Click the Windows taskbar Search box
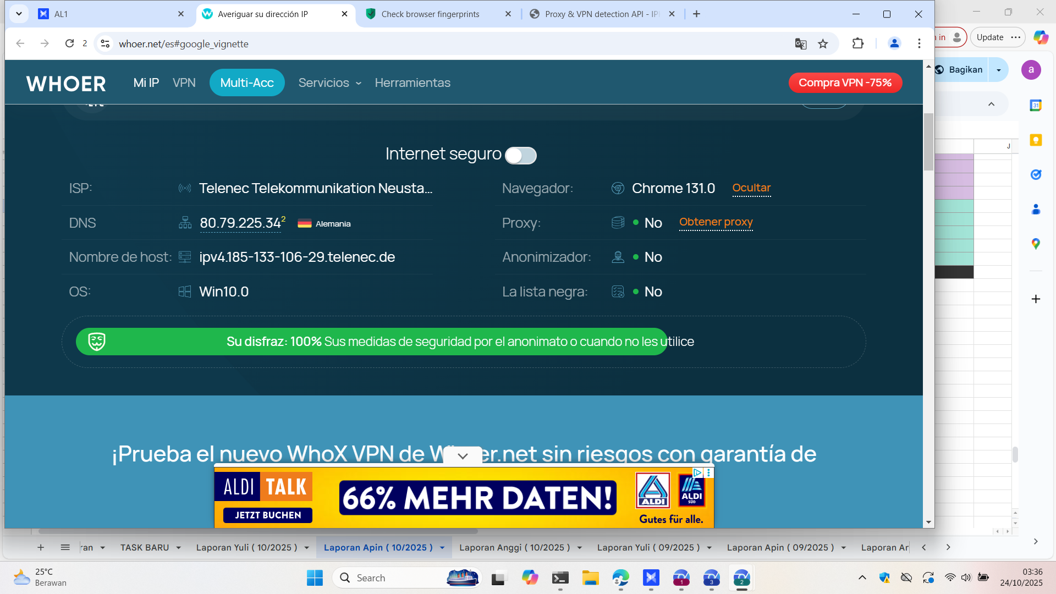 click(x=407, y=578)
